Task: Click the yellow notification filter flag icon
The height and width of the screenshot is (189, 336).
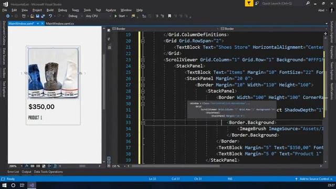Action: click(x=249, y=3)
